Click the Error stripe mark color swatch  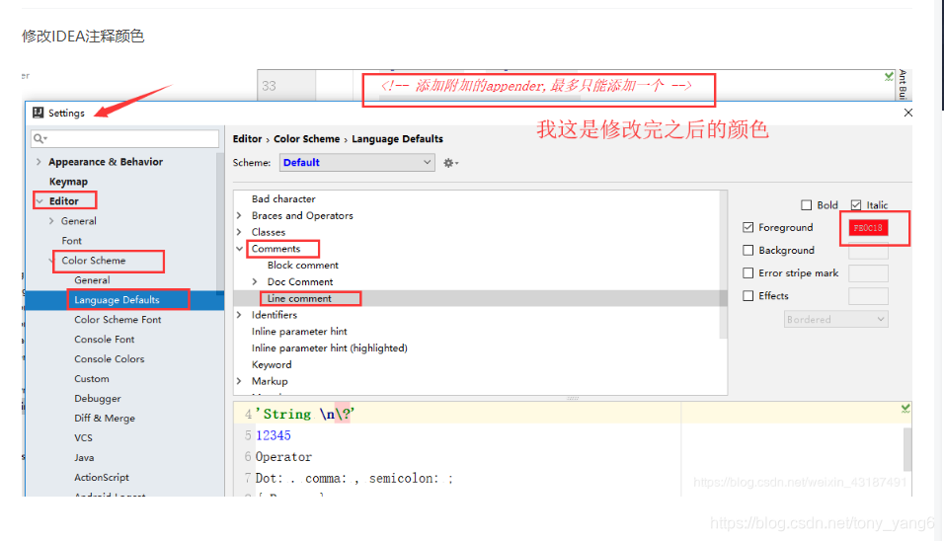tap(868, 273)
